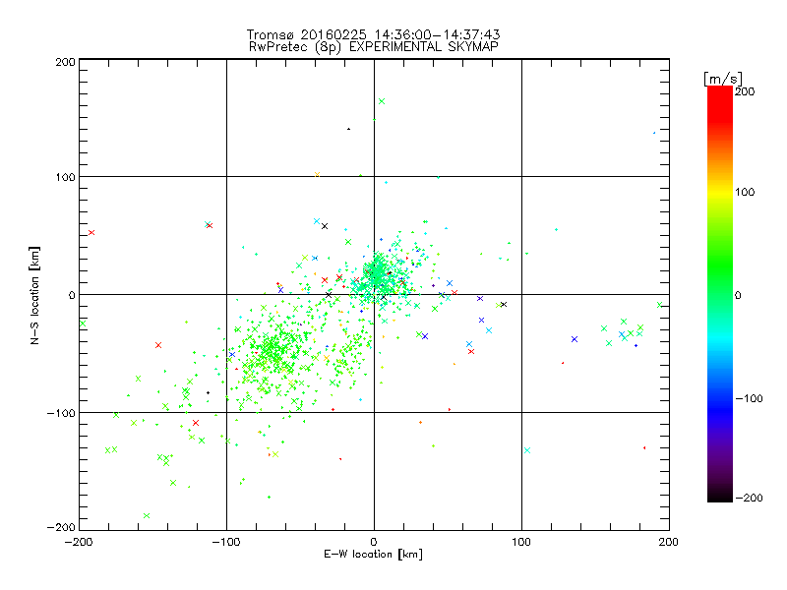Click the red top section of the velocity color bar
The width and height of the screenshot is (787, 590).
tap(720, 103)
